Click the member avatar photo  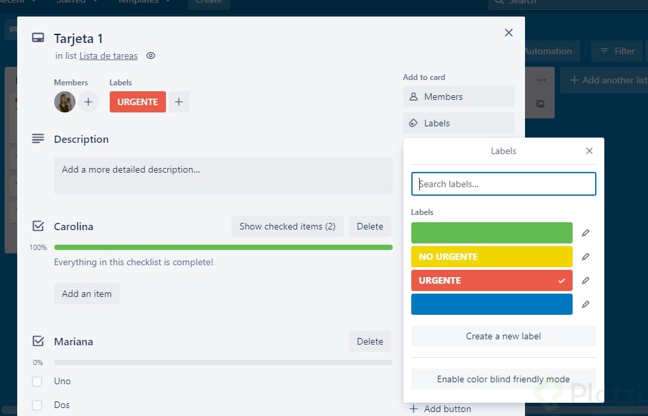pyautogui.click(x=65, y=102)
